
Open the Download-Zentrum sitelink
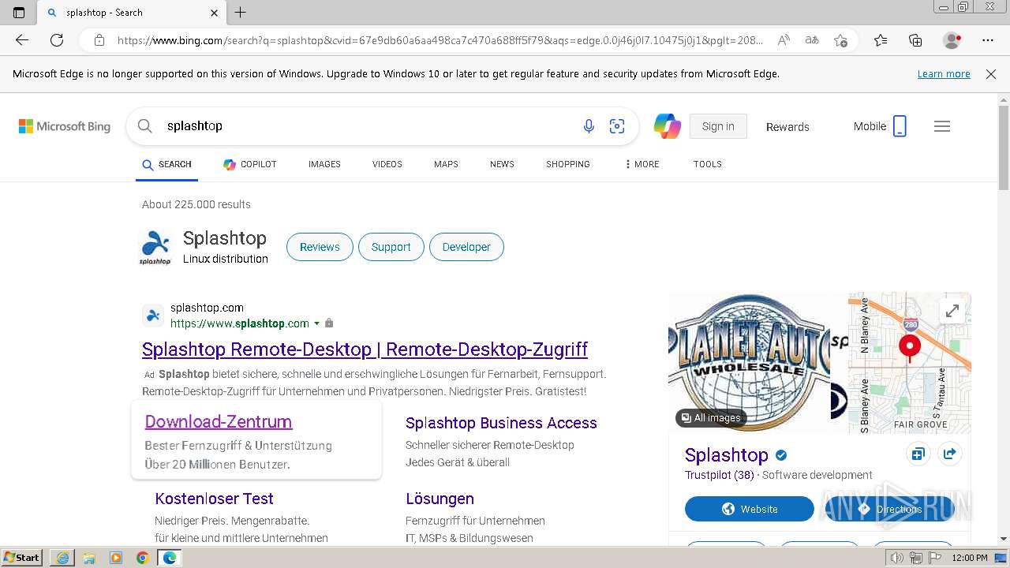(x=219, y=422)
